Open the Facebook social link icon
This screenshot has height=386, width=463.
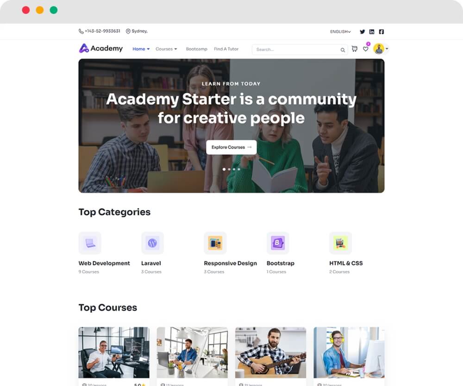382,32
